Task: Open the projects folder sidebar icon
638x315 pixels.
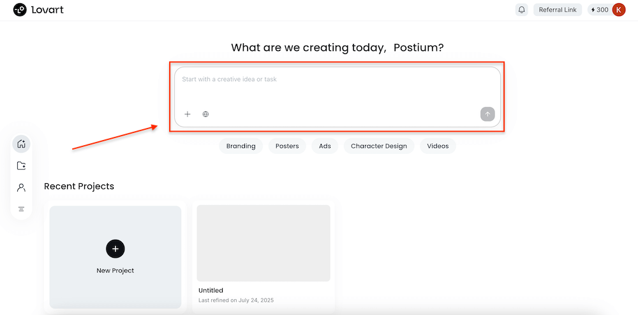Action: click(x=21, y=165)
